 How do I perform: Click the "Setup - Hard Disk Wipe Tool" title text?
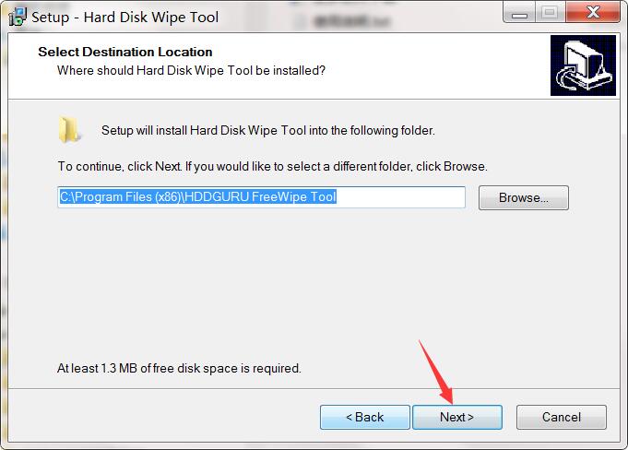(125, 17)
